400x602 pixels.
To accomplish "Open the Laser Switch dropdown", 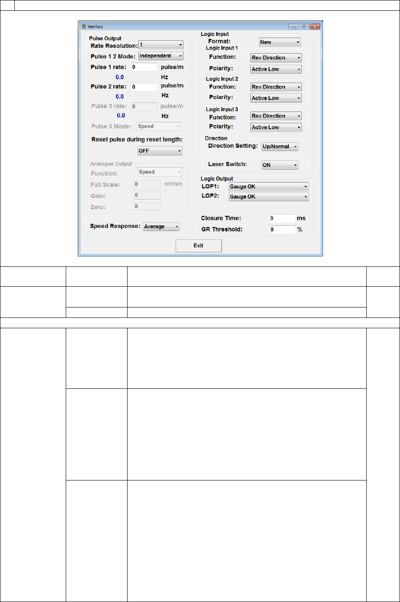I will pyautogui.click(x=280, y=165).
